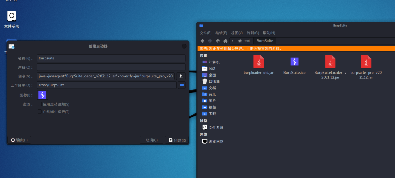Click root path bar segment

pos(244,41)
